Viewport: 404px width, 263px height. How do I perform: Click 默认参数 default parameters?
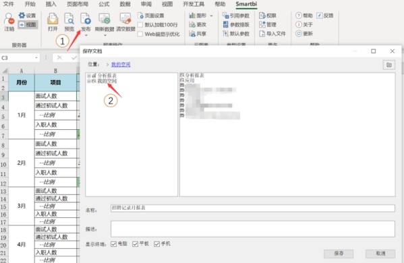(x=236, y=34)
